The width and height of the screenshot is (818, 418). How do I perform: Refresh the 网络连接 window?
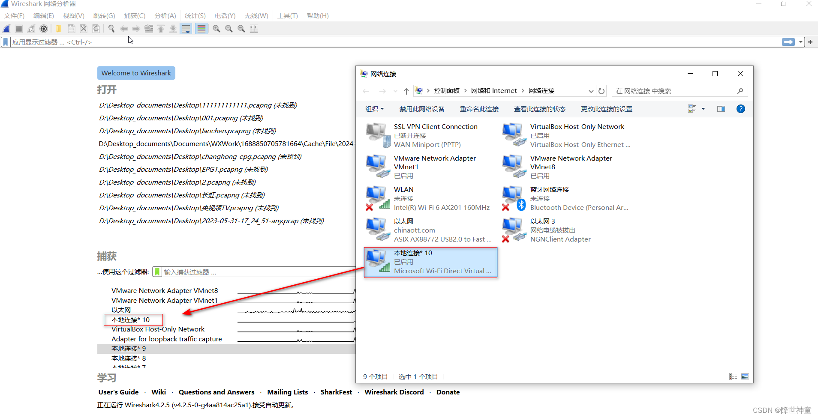click(601, 91)
